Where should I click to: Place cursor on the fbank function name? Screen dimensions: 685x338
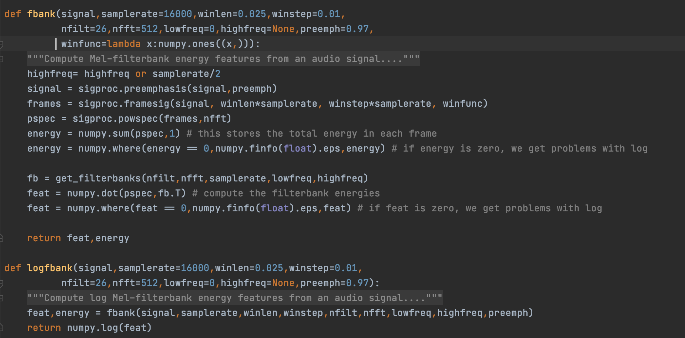[41, 14]
